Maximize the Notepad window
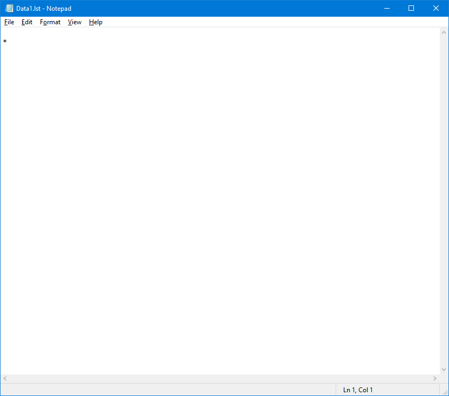The image size is (449, 396). [411, 9]
